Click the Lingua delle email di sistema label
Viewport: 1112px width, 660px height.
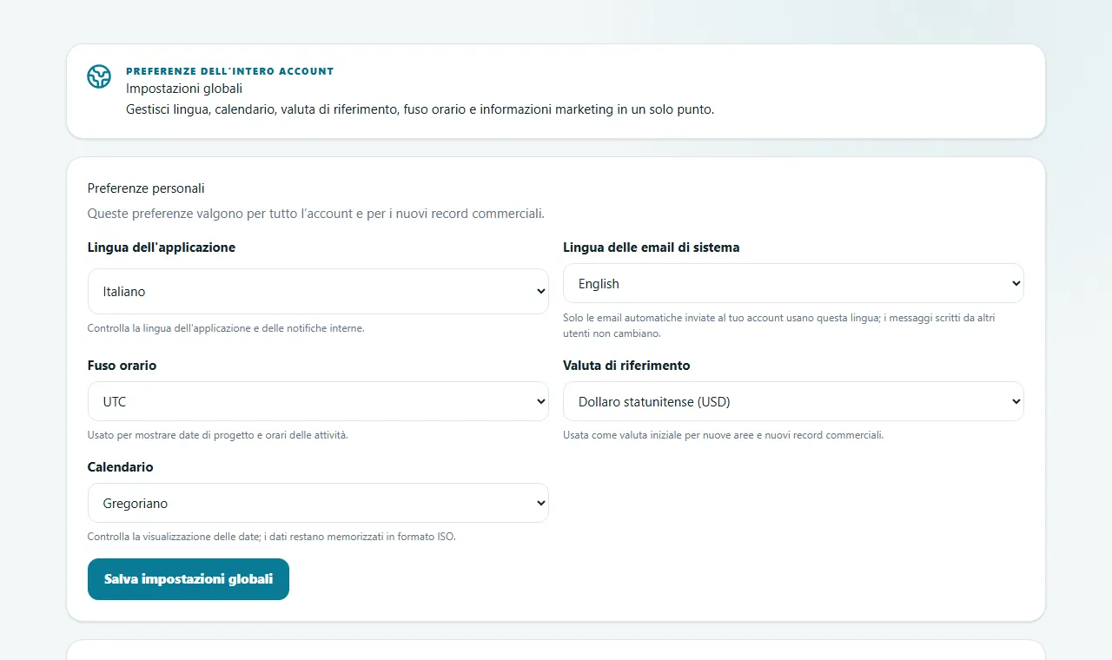tap(652, 247)
